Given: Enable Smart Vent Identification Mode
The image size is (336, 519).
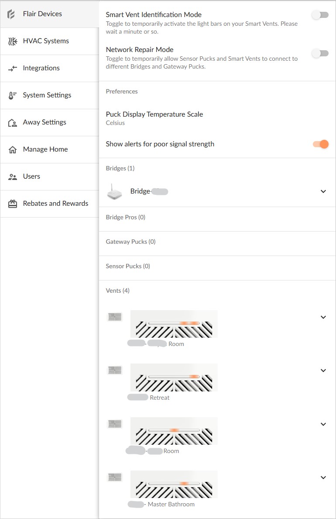Looking at the screenshot, I should point(320,15).
